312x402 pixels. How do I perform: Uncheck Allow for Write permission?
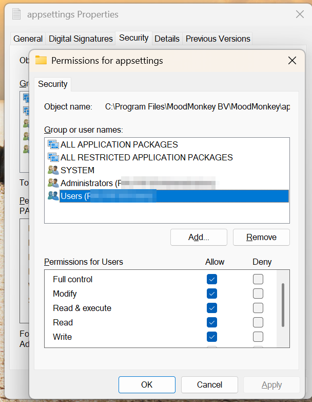[x=212, y=337]
